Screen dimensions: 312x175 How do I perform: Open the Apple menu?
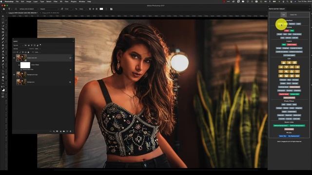click(x=1, y=1)
